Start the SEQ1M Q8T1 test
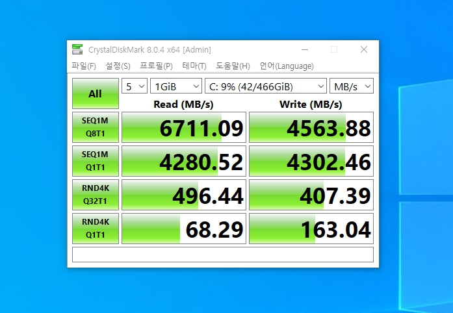 [x=96, y=127]
